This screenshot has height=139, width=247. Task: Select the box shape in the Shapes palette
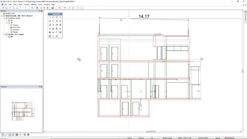pyautogui.click(x=50, y=25)
